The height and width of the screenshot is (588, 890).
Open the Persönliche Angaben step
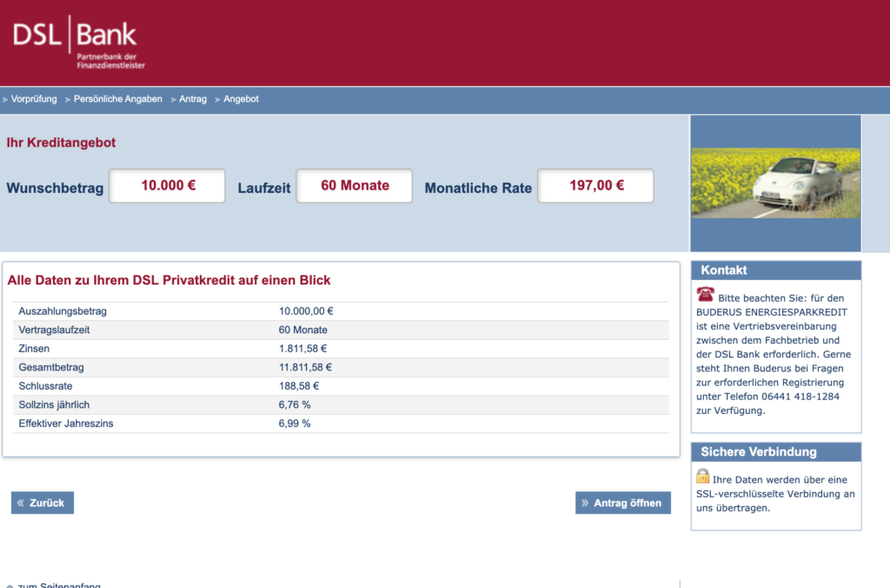pyautogui.click(x=117, y=99)
